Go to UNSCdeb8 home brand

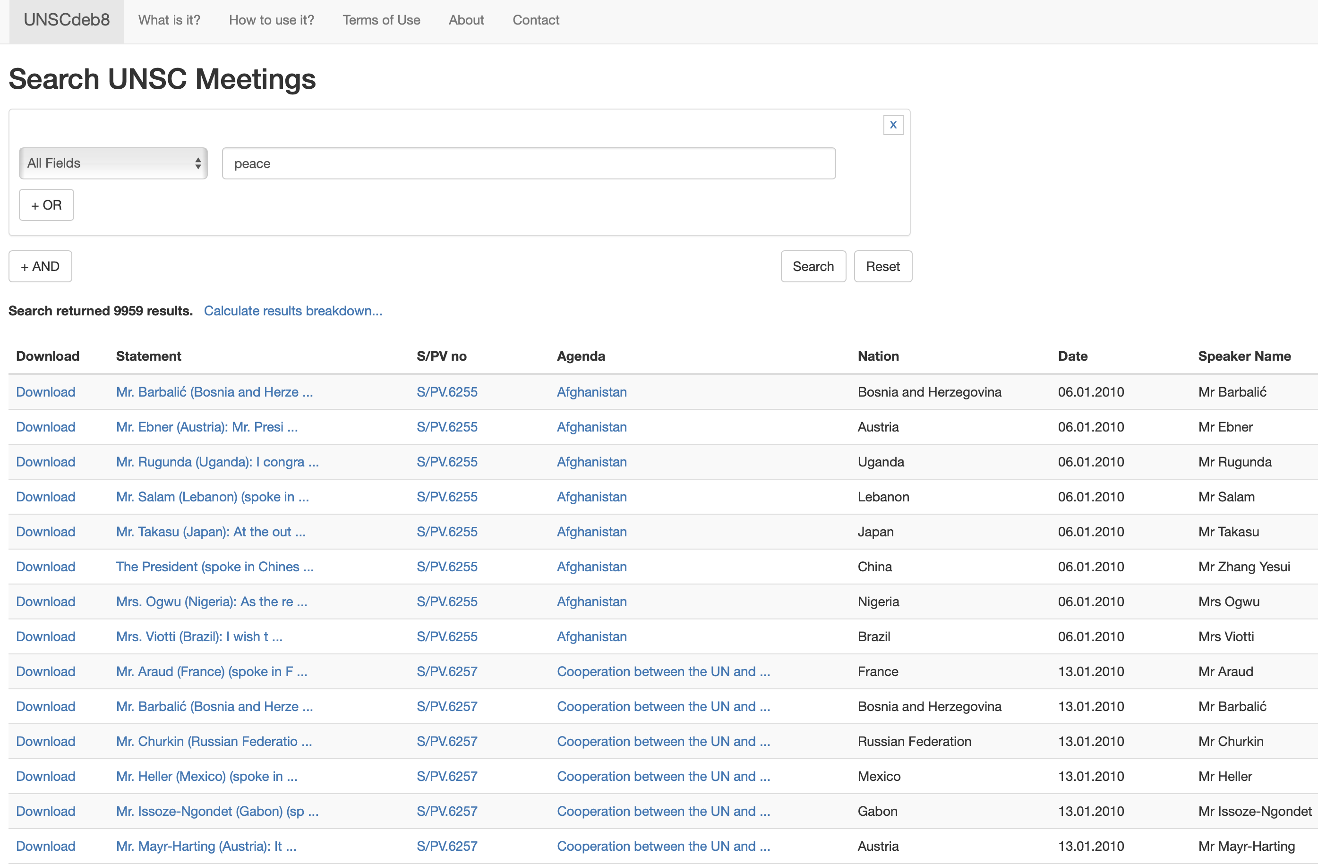tap(67, 20)
